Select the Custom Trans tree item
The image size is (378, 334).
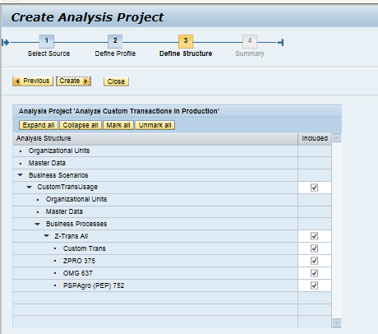click(85, 248)
